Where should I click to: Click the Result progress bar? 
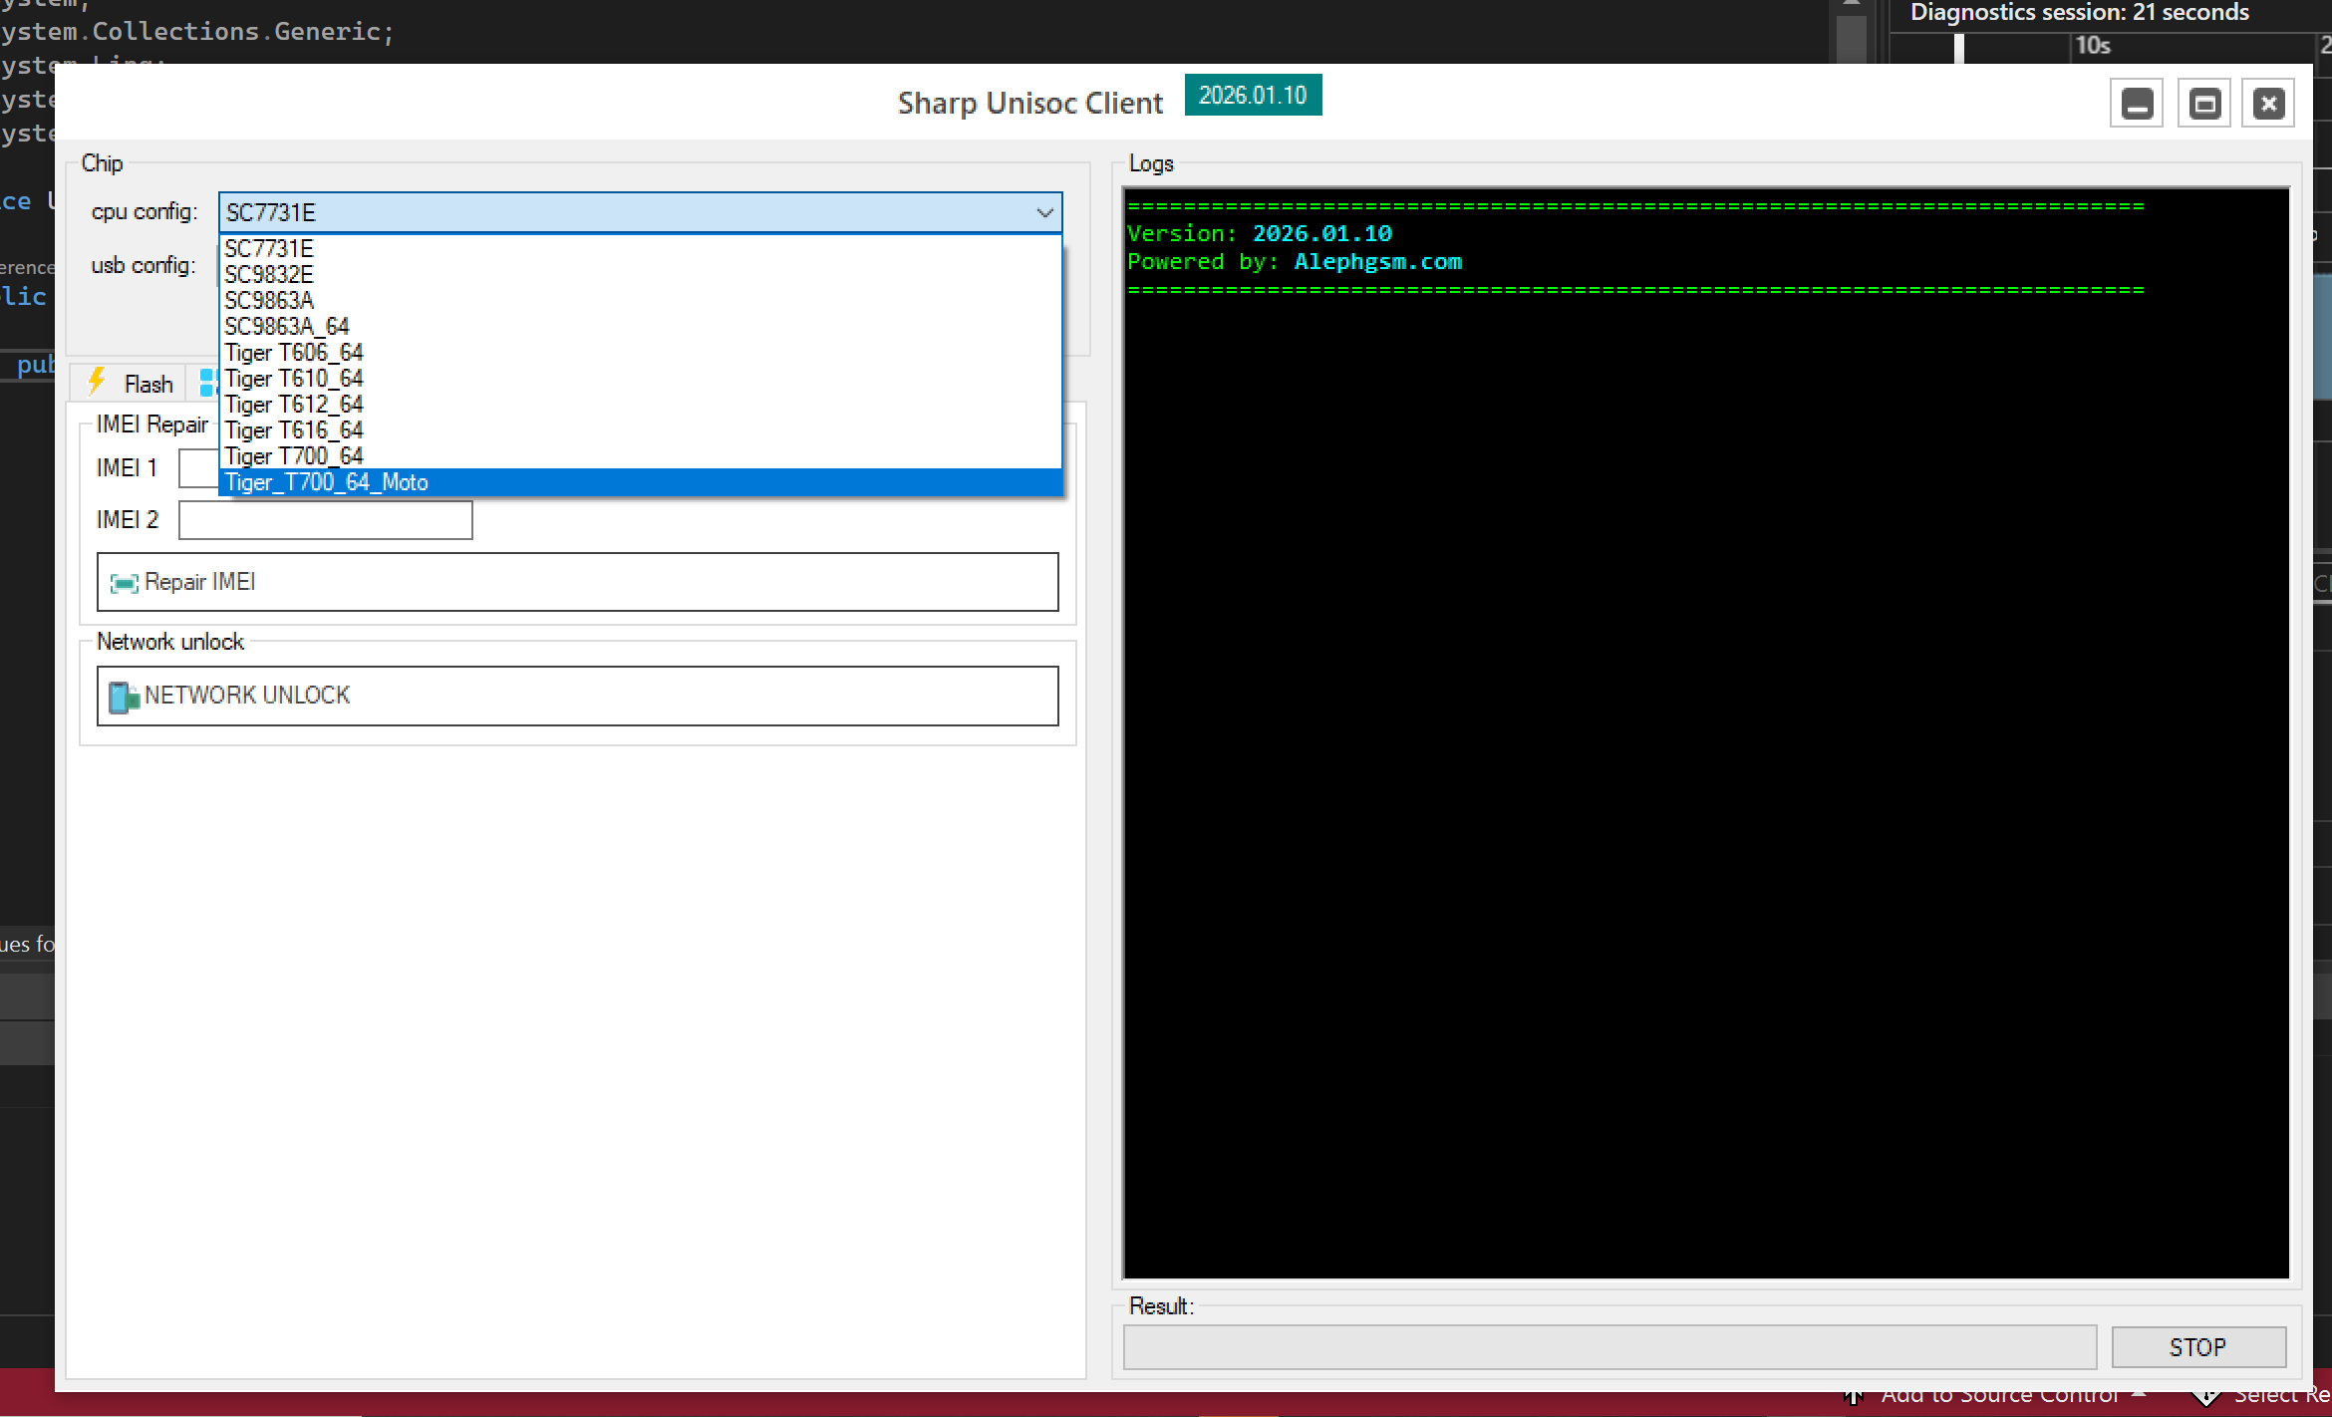(x=1608, y=1346)
